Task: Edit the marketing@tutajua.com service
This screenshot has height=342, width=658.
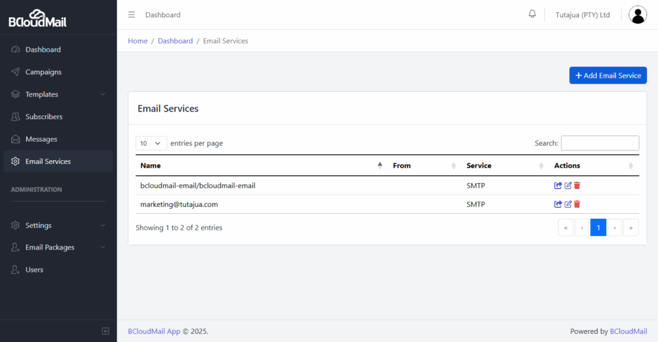Action: pos(568,204)
